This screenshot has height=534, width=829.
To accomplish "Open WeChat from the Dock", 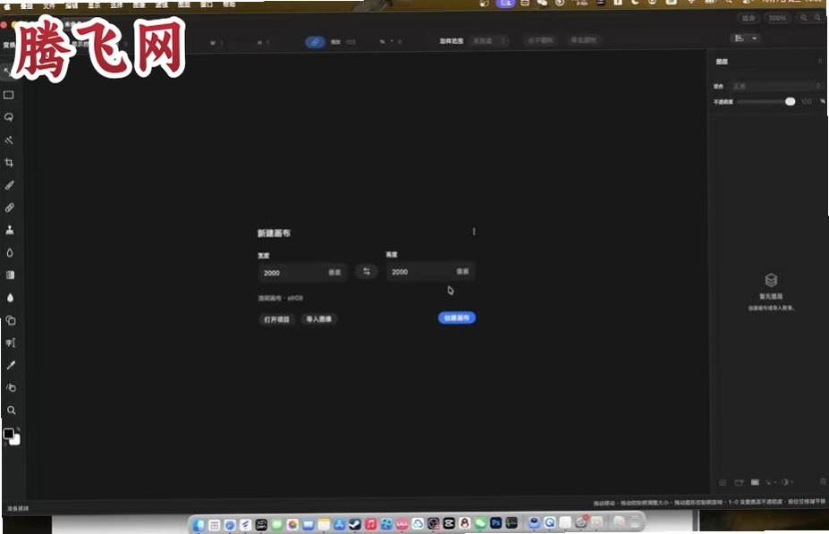I will (480, 523).
